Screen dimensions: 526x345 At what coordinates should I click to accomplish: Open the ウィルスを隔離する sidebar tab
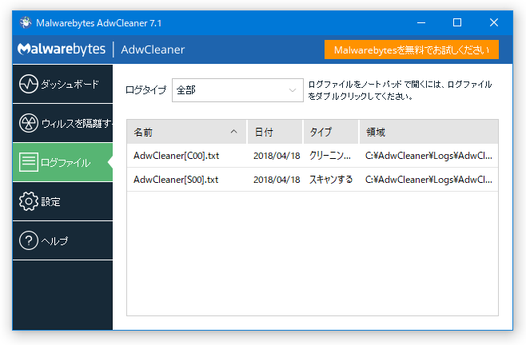[62, 123]
